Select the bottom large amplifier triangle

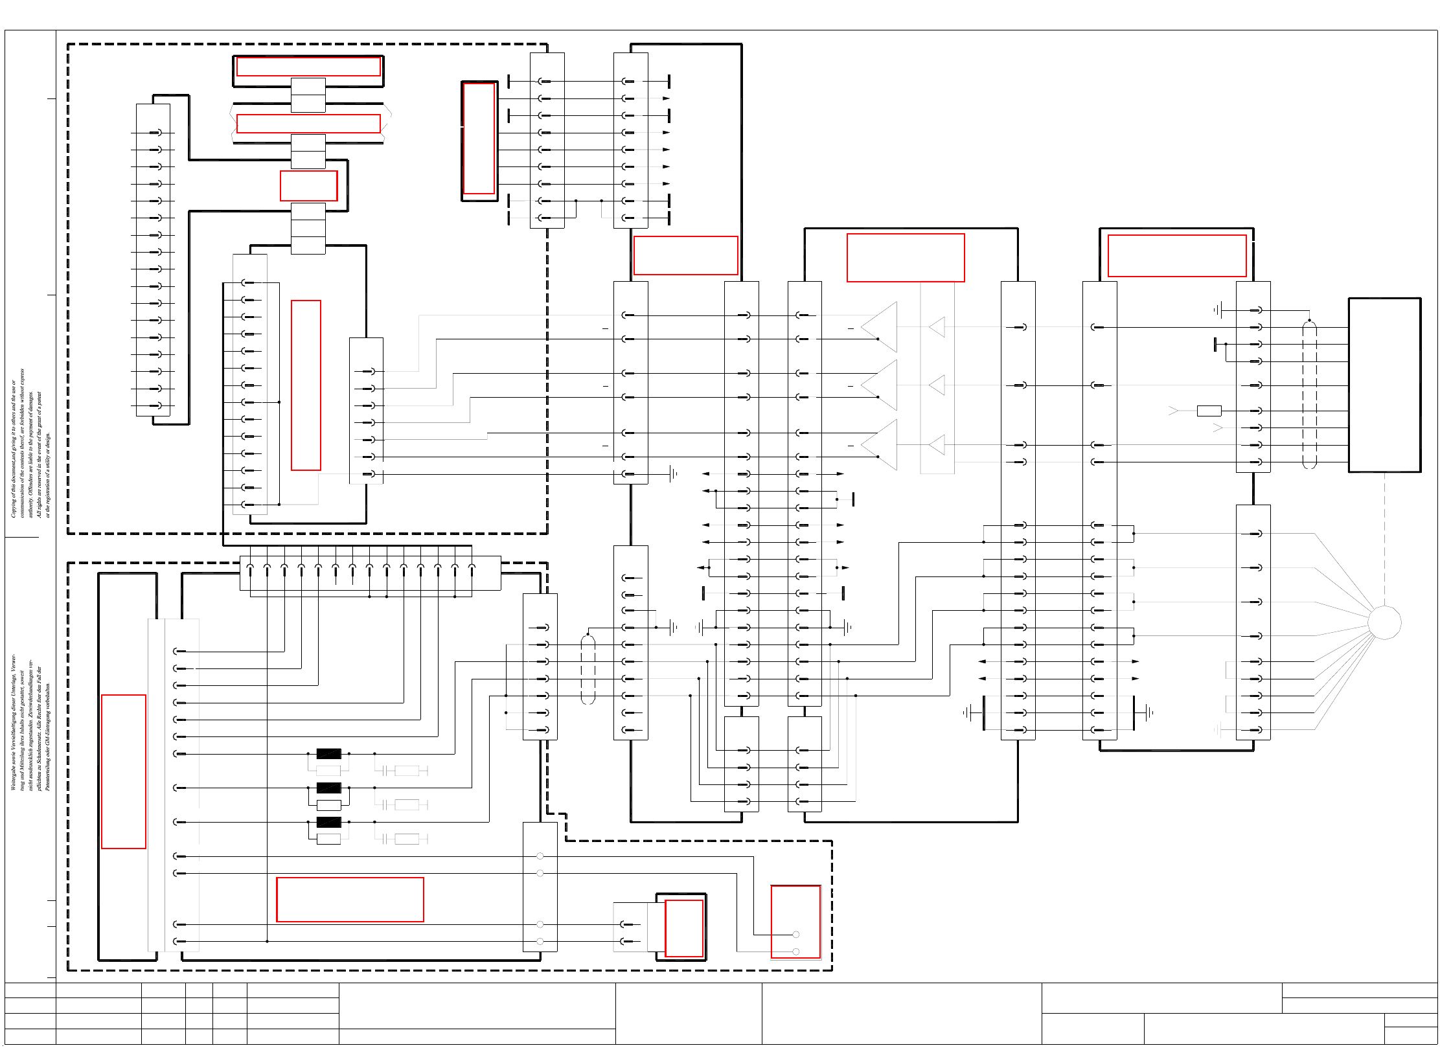coord(882,445)
